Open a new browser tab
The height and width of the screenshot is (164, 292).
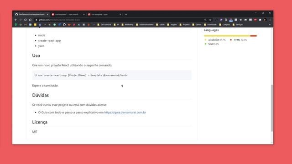[x=126, y=14]
